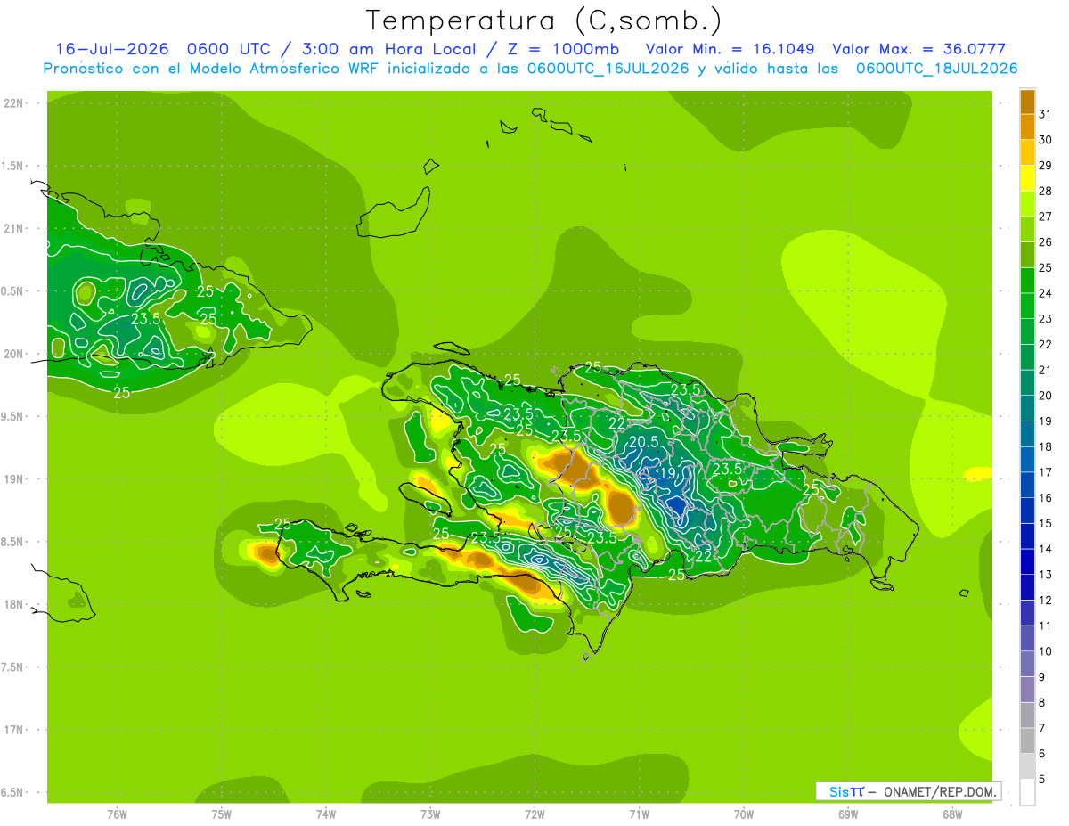
Task: Select 'Valor Max. = 36.0777' text
Action: (x=918, y=49)
